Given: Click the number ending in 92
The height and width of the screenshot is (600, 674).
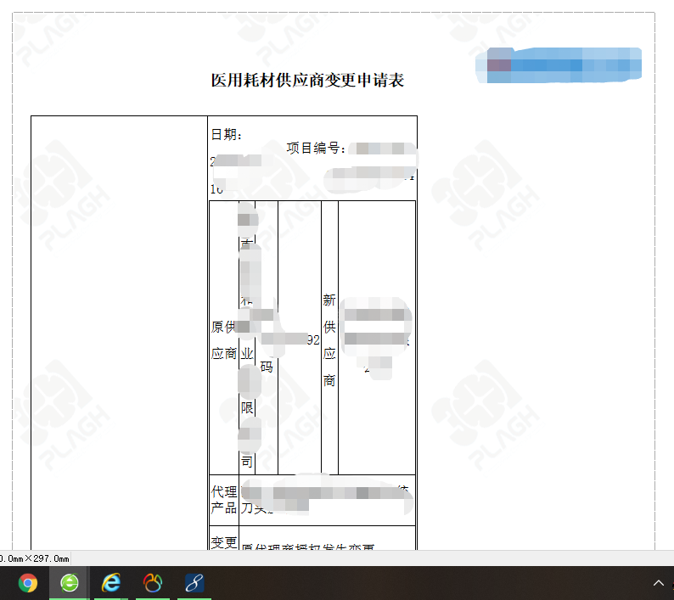Looking at the screenshot, I should (313, 340).
